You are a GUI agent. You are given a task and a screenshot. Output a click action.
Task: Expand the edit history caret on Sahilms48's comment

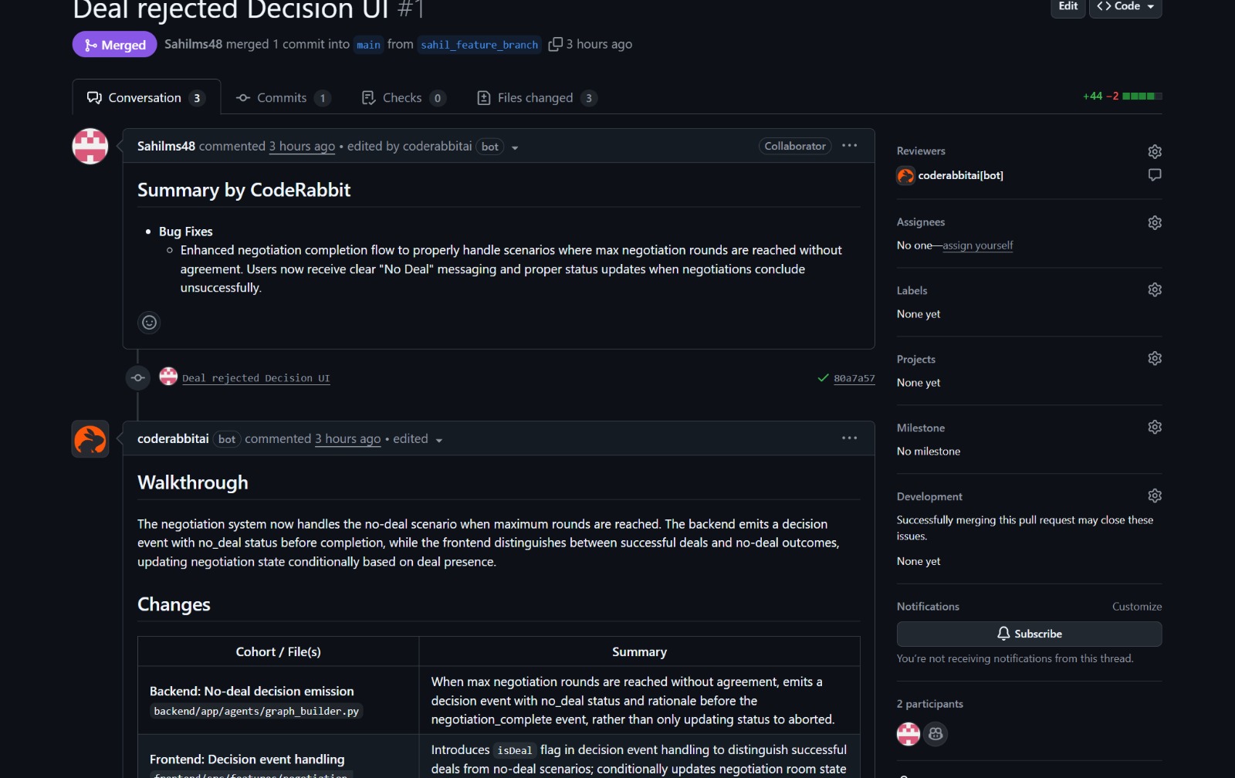[x=515, y=148]
